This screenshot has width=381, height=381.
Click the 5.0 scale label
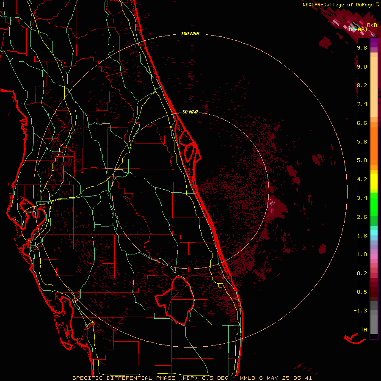tap(362, 160)
